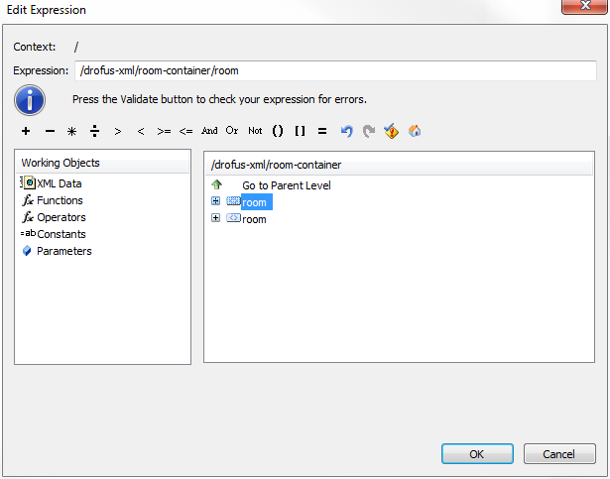Select Constants in Working Objects
610x479 pixels.
[61, 234]
